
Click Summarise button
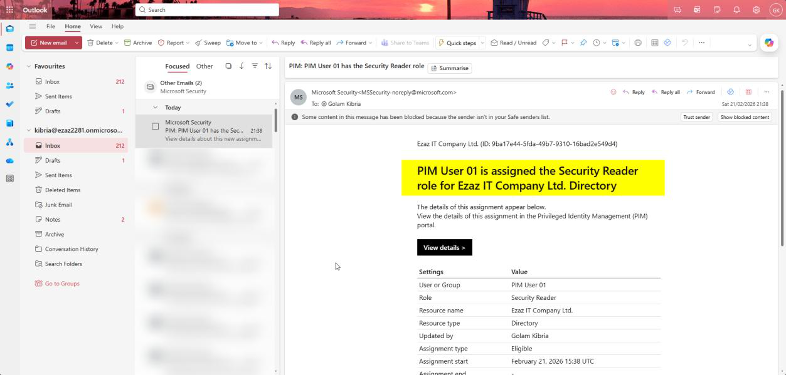coord(450,68)
